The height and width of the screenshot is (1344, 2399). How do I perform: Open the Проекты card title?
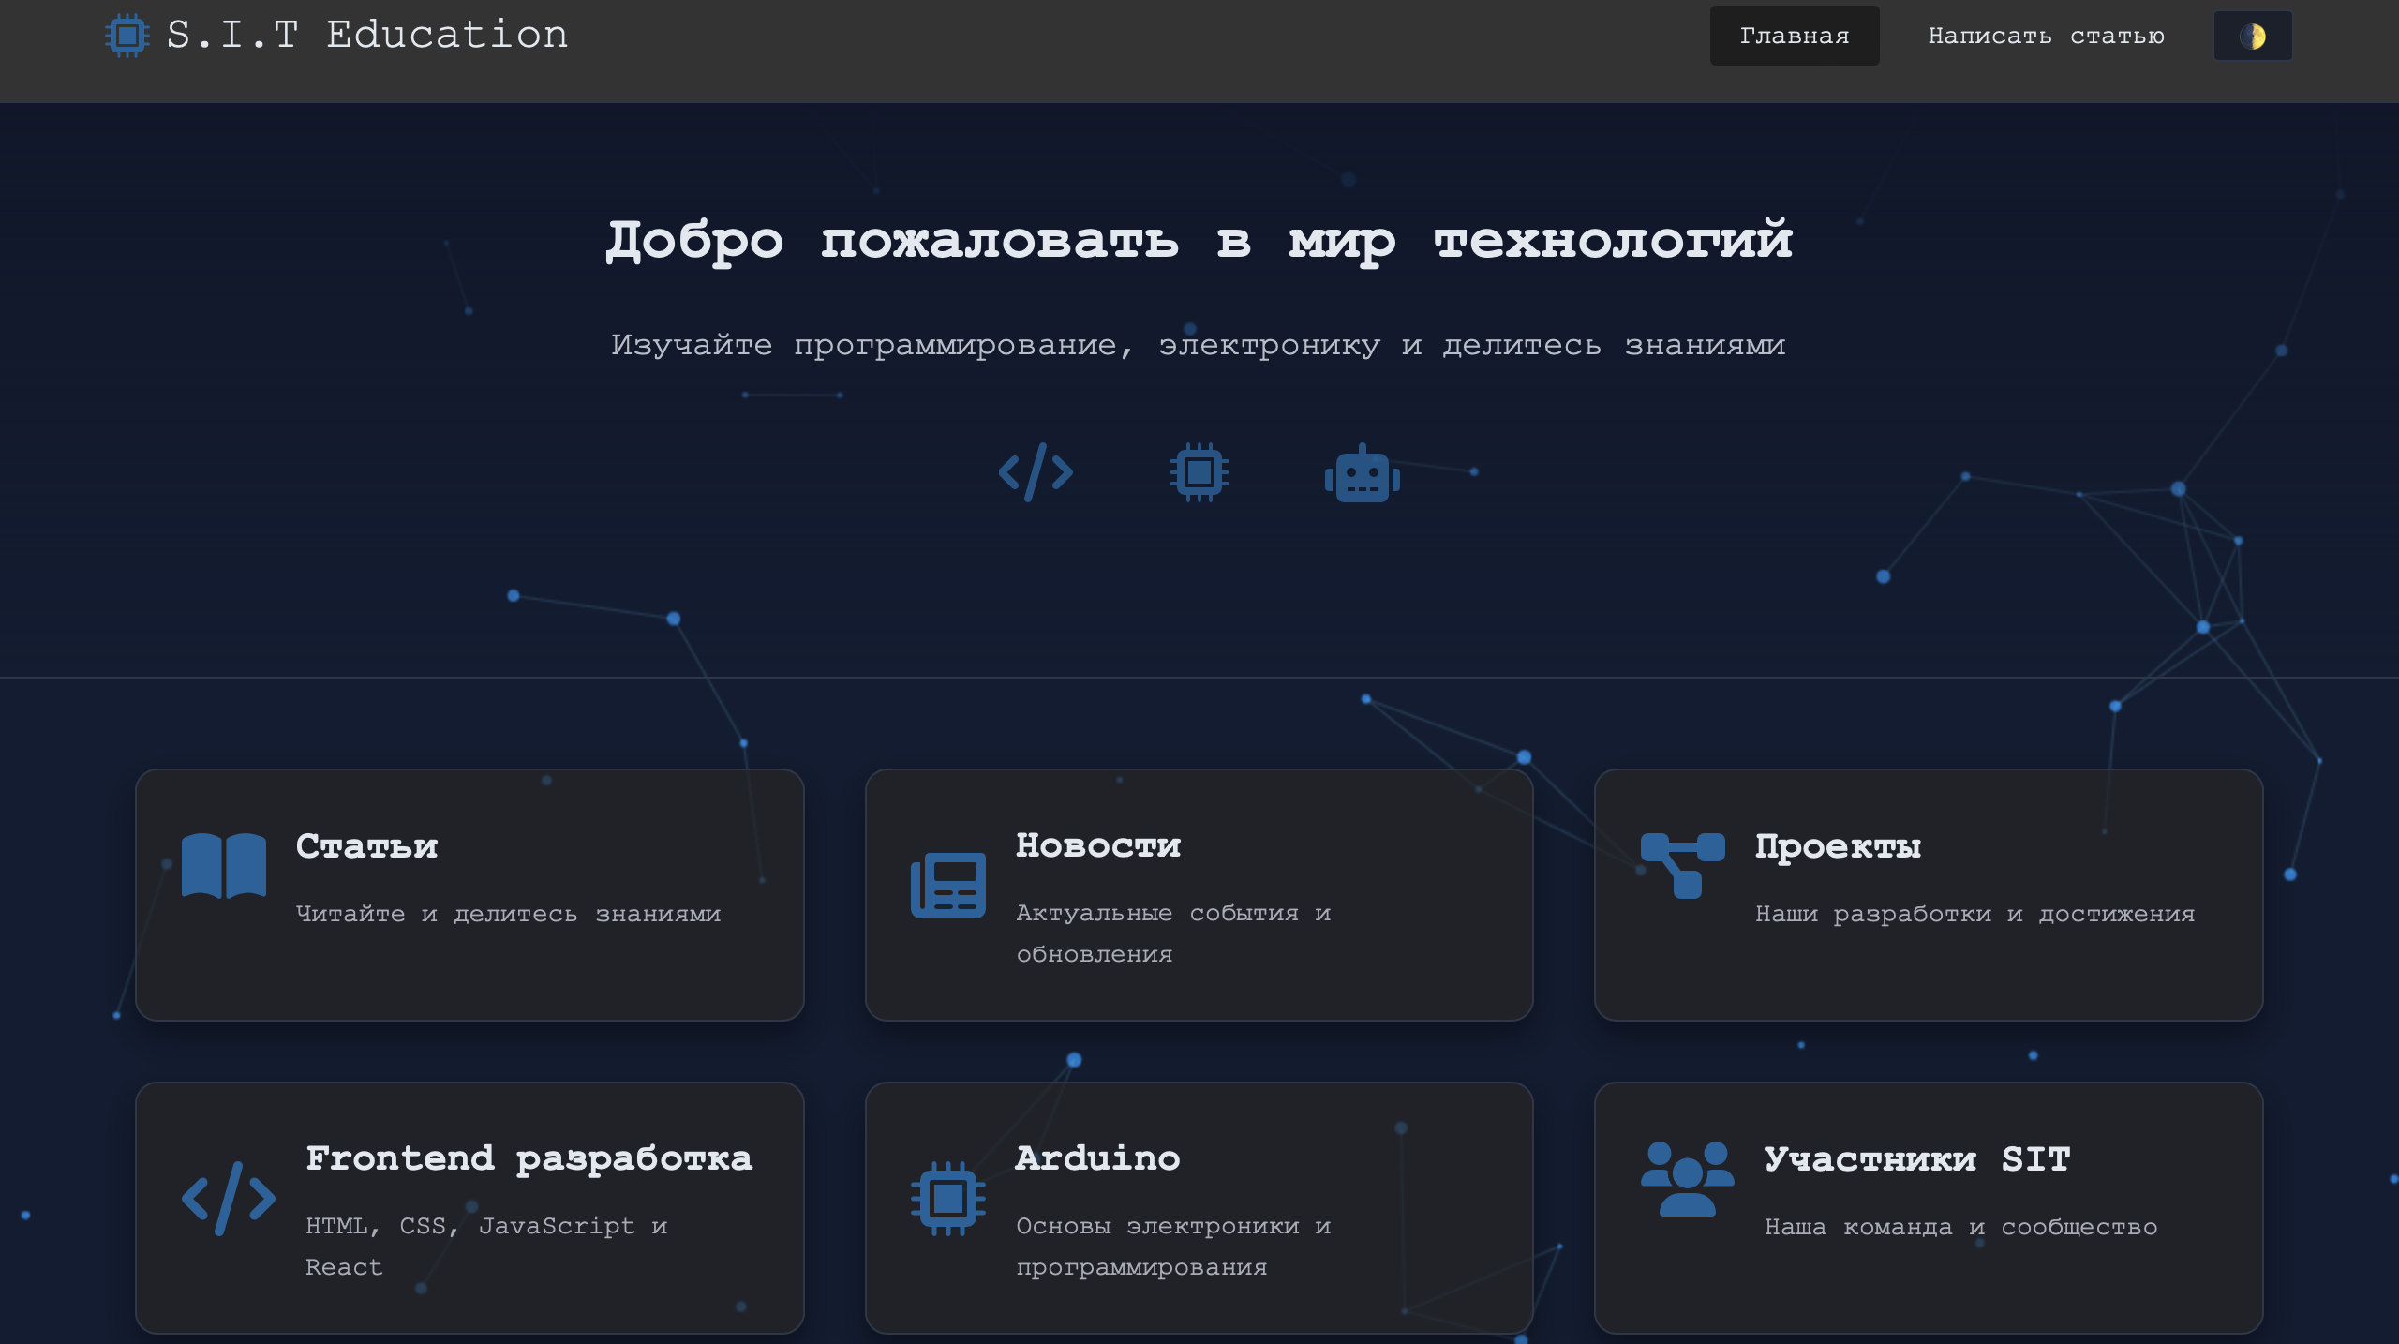pos(1838,846)
